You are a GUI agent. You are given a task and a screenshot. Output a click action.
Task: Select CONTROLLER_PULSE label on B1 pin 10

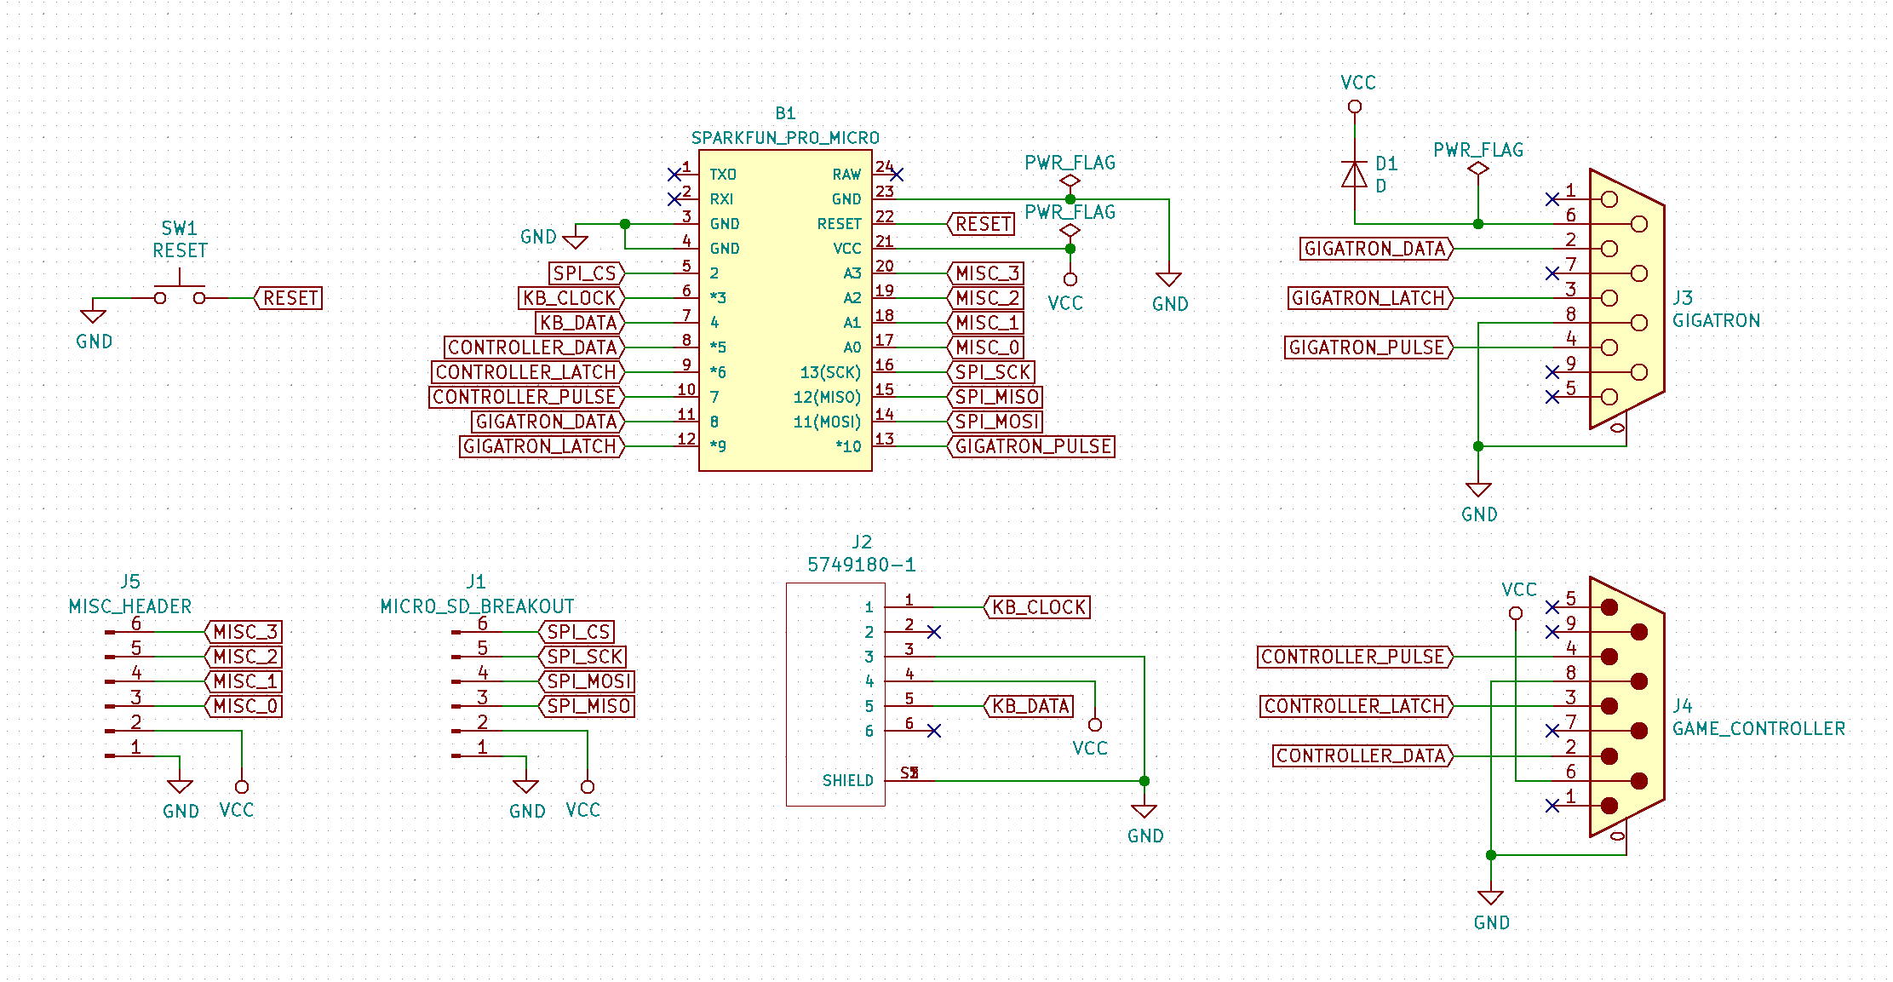click(x=527, y=397)
